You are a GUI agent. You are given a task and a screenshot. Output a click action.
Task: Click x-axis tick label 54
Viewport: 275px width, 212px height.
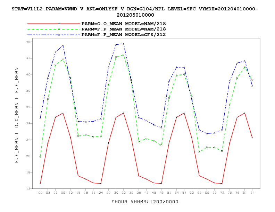pos(177,193)
